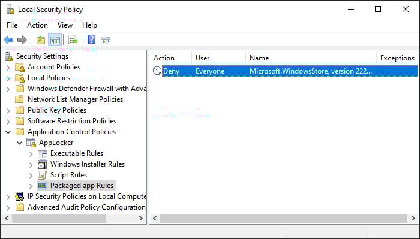Select the Microsoft.WindowsStore rule name
This screenshot has height=239, width=420.
[311, 71]
